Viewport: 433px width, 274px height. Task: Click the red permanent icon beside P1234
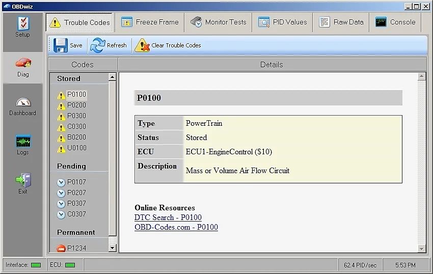[61, 249]
